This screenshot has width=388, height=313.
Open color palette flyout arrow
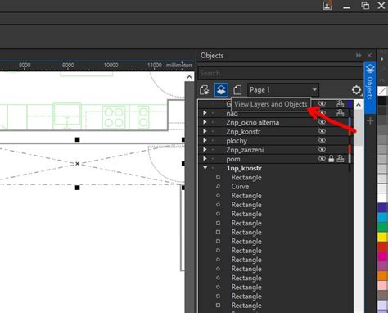382,59
